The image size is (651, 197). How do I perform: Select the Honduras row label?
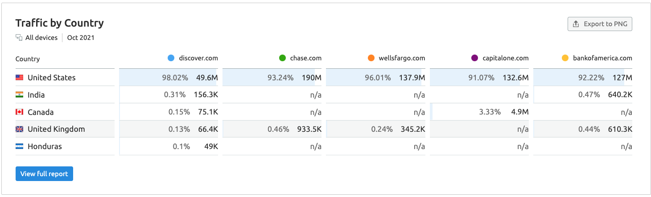45,146
